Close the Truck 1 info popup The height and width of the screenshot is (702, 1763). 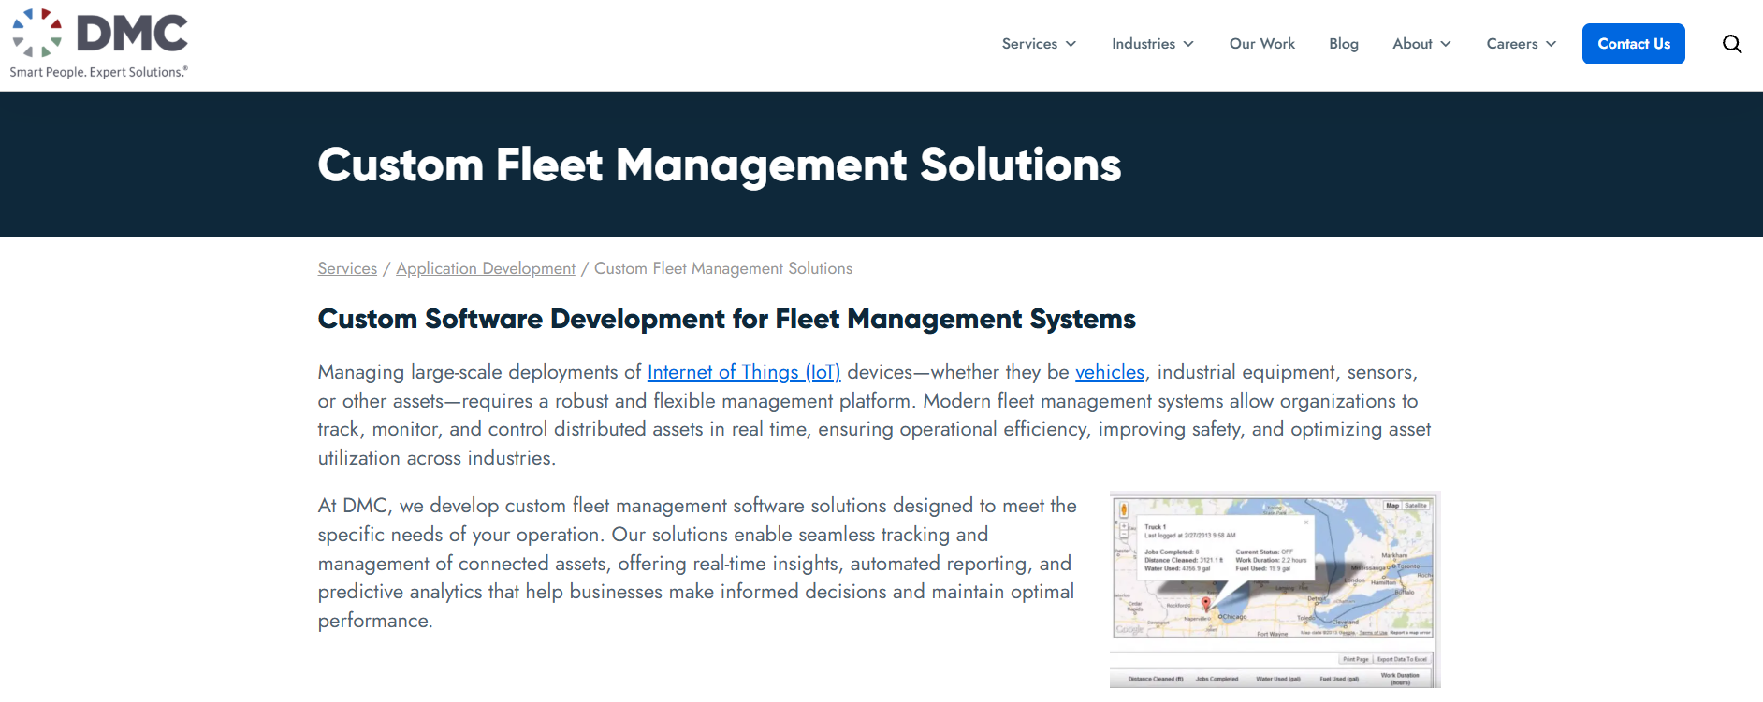click(1306, 523)
